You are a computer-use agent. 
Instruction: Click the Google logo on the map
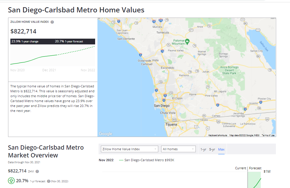(x=106, y=134)
